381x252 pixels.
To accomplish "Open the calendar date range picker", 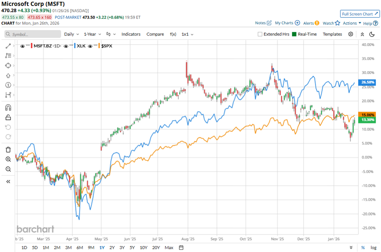I will [181, 248].
